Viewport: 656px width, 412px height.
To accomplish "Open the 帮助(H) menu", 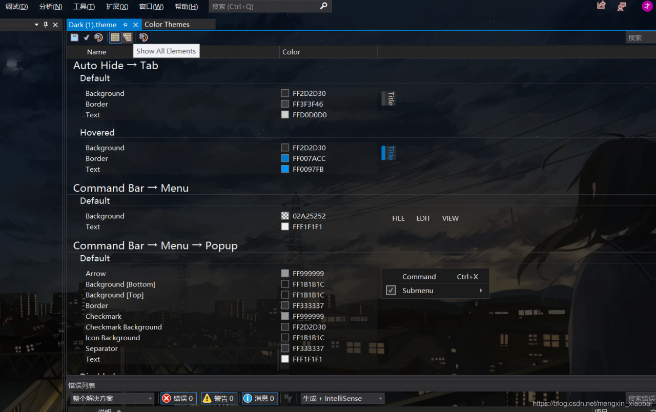I will 186,6.
